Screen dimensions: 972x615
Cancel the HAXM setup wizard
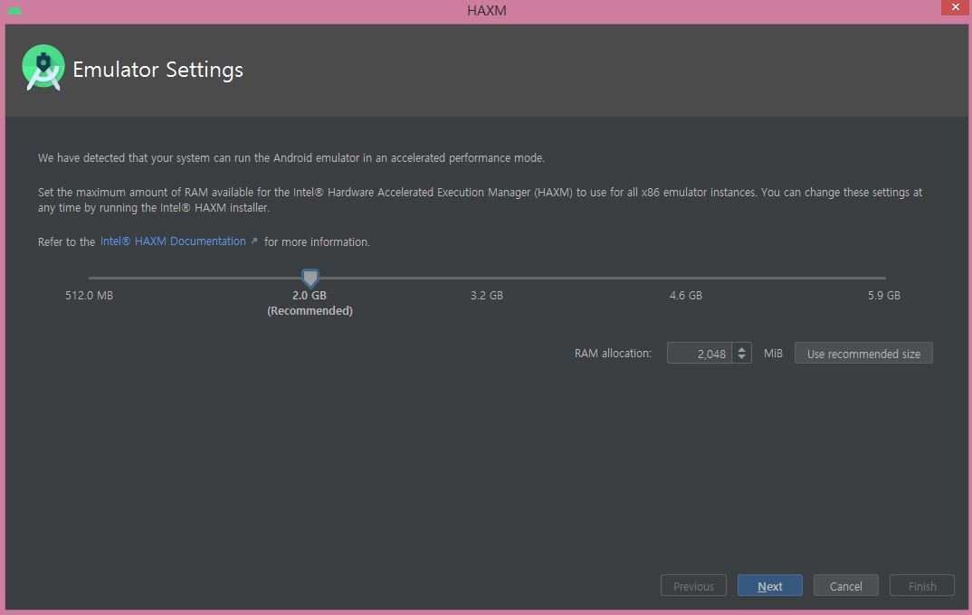pyautogui.click(x=846, y=586)
